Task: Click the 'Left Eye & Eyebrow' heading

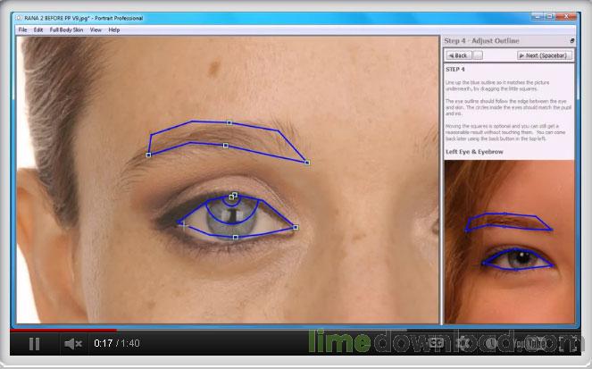Action: click(474, 152)
